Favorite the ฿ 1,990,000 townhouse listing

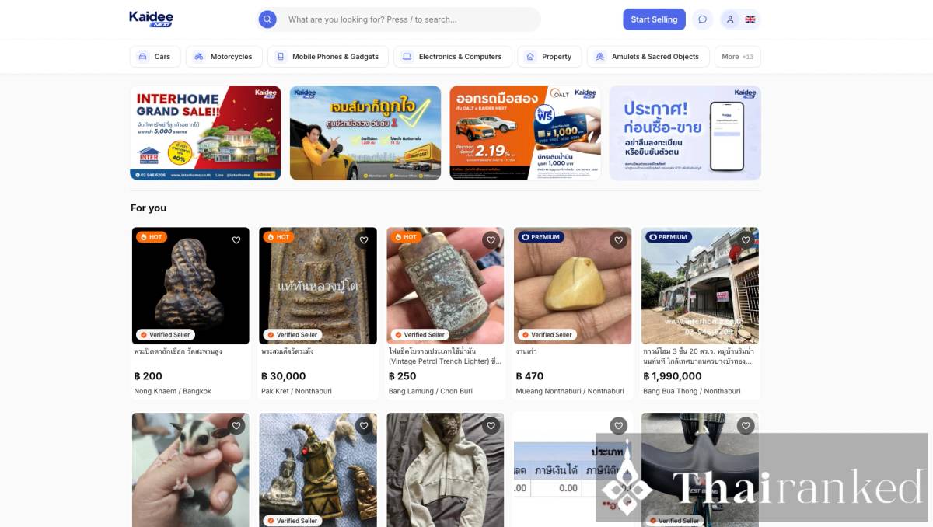[x=746, y=240]
